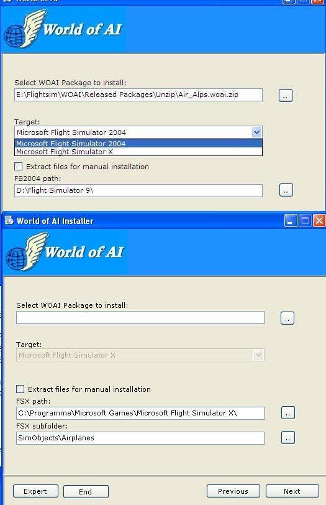Image resolution: width=326 pixels, height=505 pixels.
Task: Click the End button
Action: click(x=86, y=491)
